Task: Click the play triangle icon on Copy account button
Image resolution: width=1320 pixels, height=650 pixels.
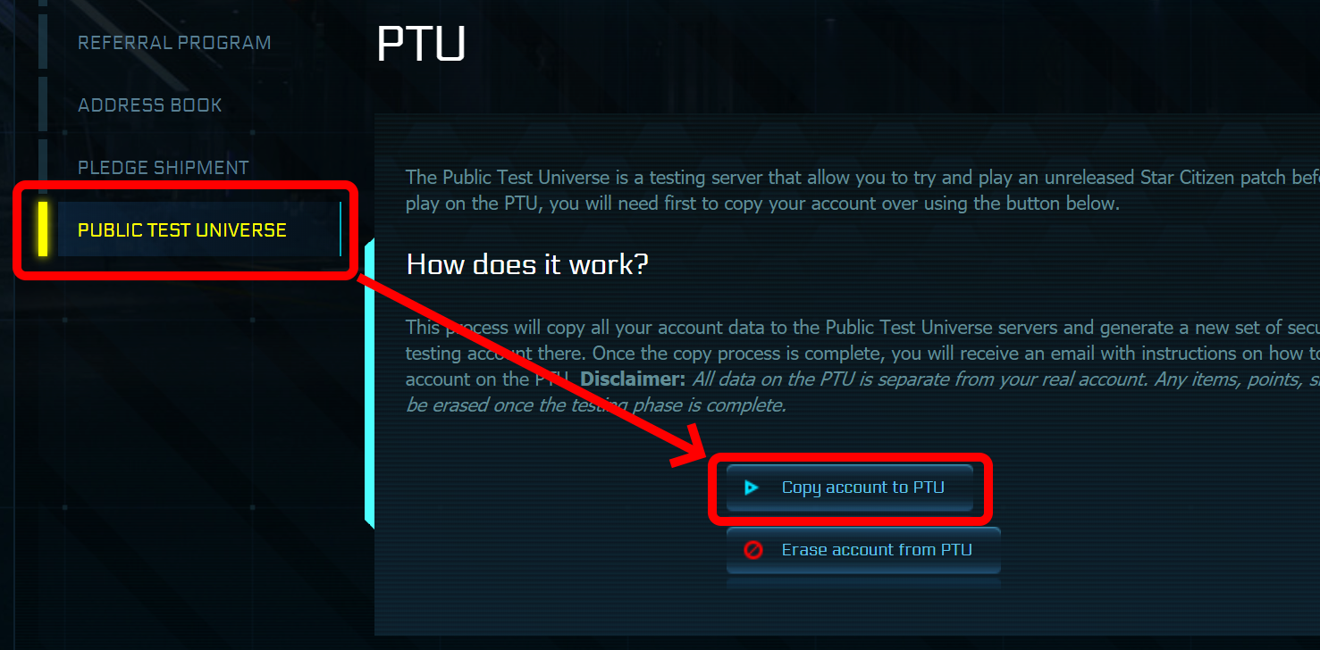Action: 752,487
